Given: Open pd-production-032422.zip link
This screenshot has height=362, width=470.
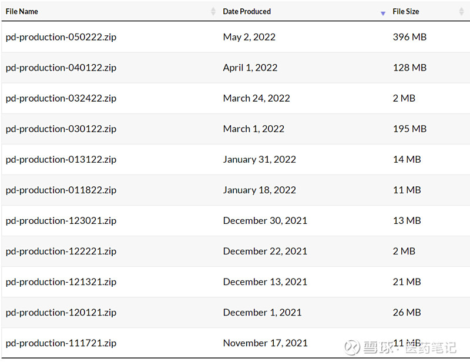Looking at the screenshot, I should (61, 98).
